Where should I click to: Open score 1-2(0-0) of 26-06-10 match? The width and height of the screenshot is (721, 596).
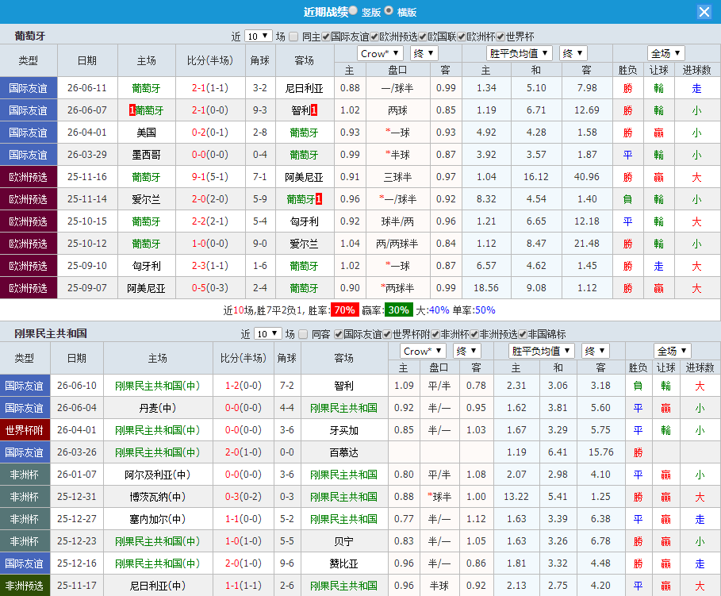[x=244, y=386]
